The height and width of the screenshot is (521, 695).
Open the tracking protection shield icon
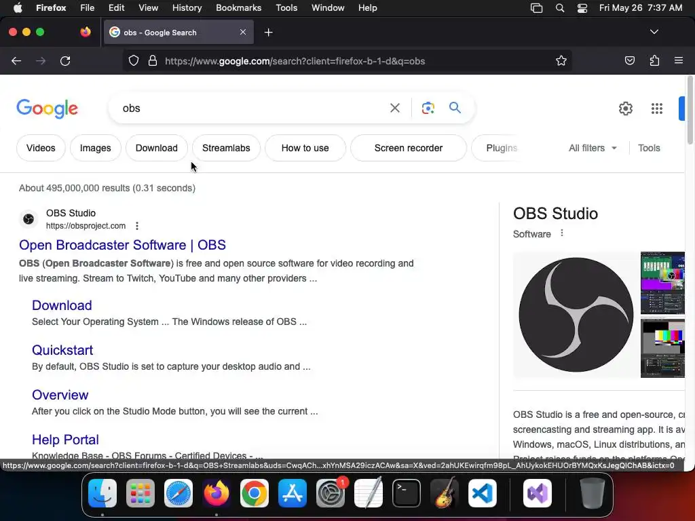point(134,60)
